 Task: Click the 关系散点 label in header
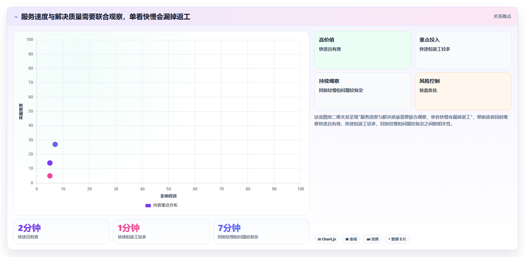pyautogui.click(x=502, y=16)
